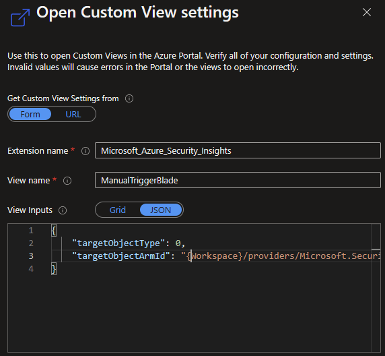This screenshot has width=385, height=356.
Task: Click line number 1 in editor gutter
Action: click(31, 231)
